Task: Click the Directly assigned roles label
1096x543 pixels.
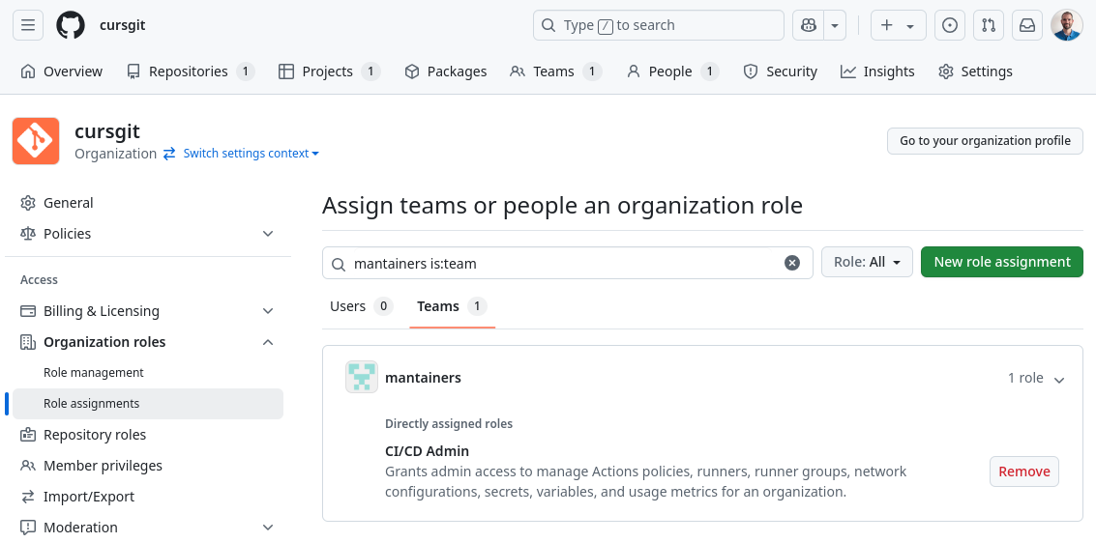Action: [449, 423]
